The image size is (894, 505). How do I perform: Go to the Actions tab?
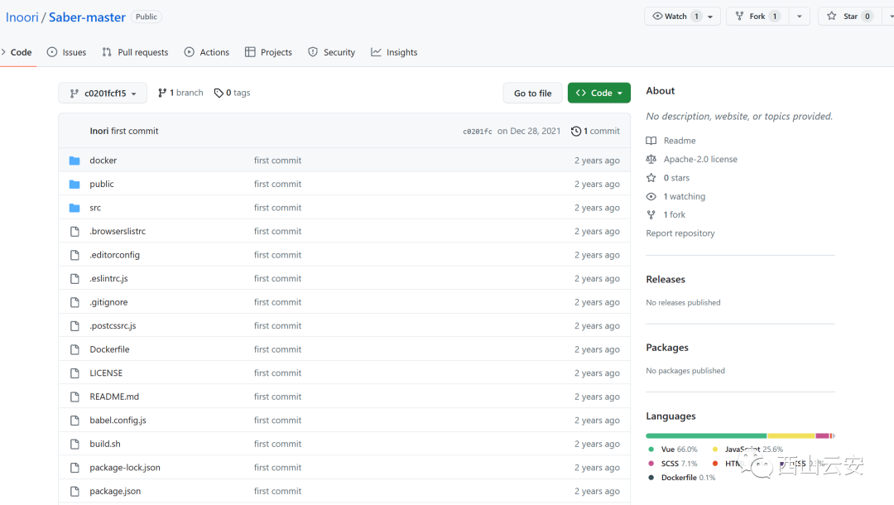coord(207,52)
